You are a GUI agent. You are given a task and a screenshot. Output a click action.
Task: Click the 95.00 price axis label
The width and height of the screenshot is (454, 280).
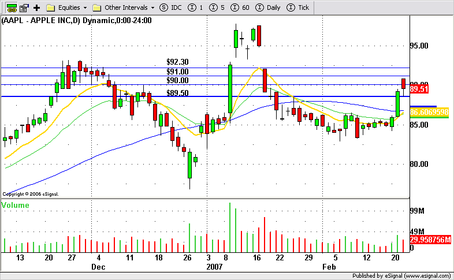tap(419, 46)
